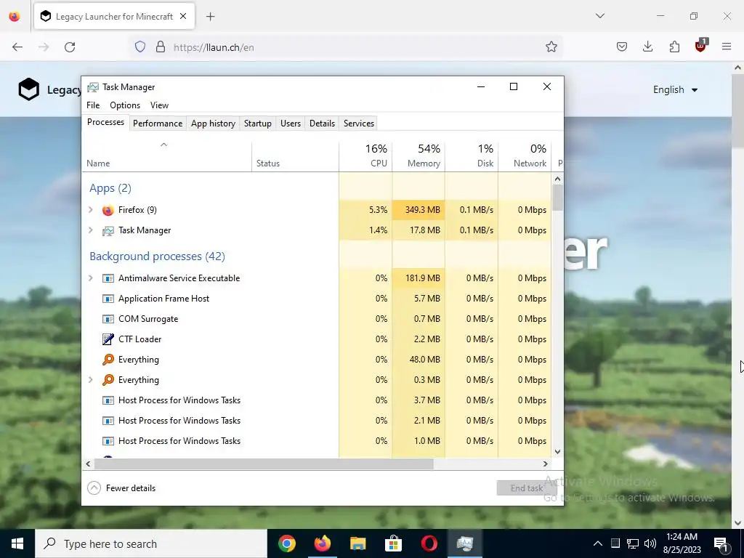Expand the second Everything process group

click(x=91, y=379)
